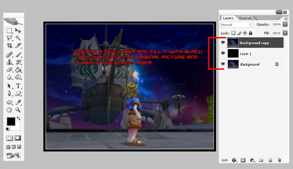Open the black foreground color swatch
This screenshot has width=293, height=169.
(x=11, y=121)
